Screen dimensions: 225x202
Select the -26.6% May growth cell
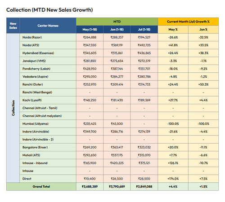tap(173, 37)
